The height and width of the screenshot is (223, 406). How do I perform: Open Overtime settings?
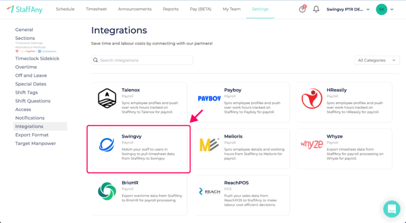[x=26, y=67]
